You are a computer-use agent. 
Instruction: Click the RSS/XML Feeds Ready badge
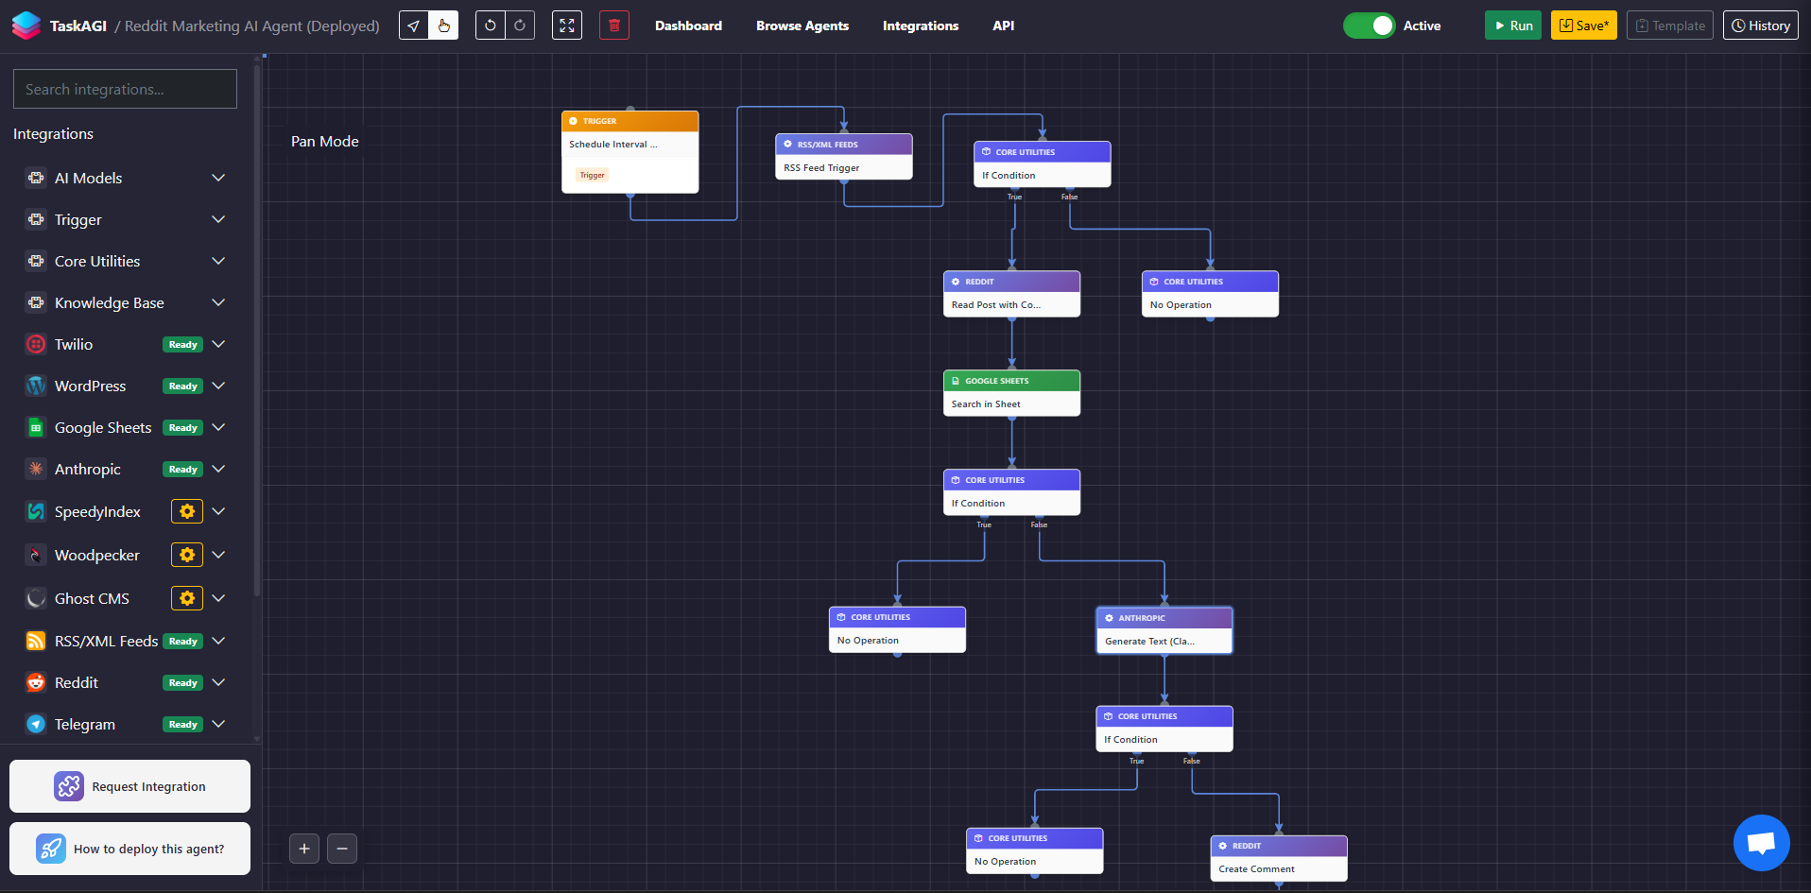click(183, 641)
